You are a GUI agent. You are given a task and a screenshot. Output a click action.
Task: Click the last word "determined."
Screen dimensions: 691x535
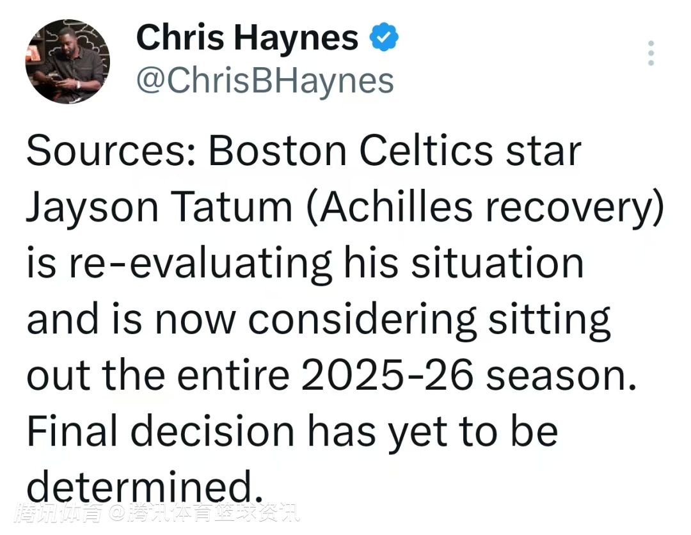145,488
